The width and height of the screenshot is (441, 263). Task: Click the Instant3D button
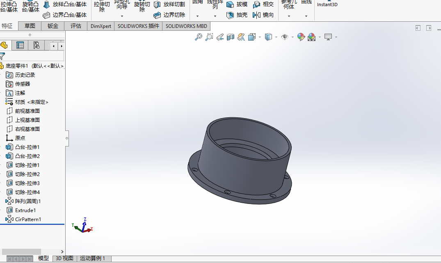click(327, 4)
